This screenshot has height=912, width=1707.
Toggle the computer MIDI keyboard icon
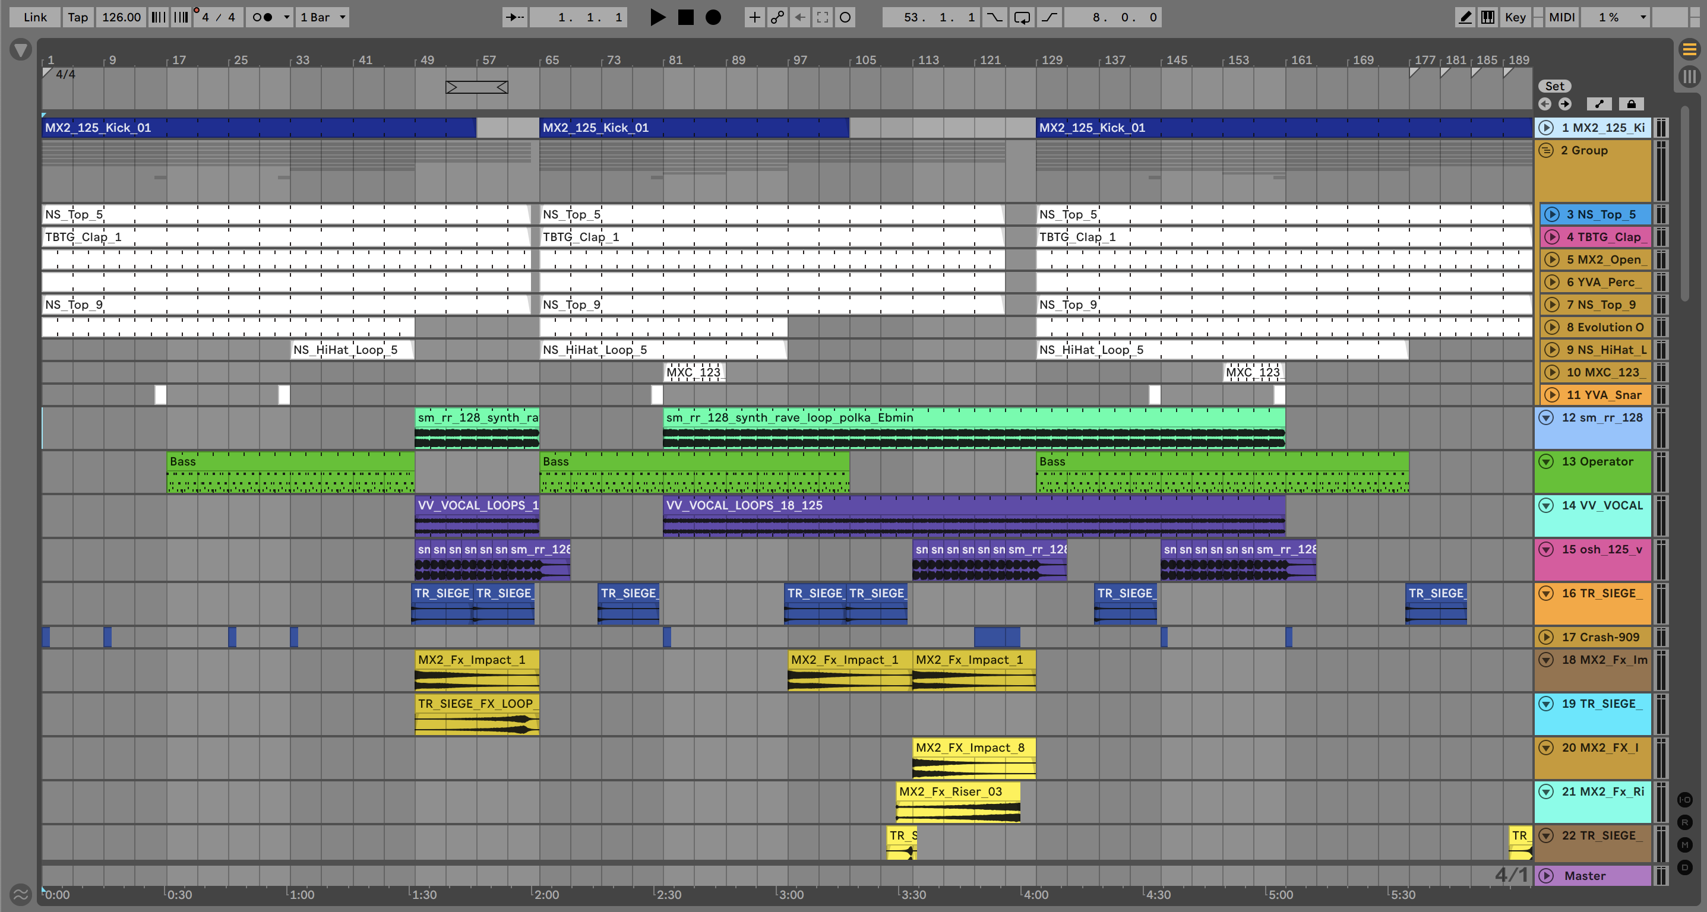pyautogui.click(x=1488, y=17)
